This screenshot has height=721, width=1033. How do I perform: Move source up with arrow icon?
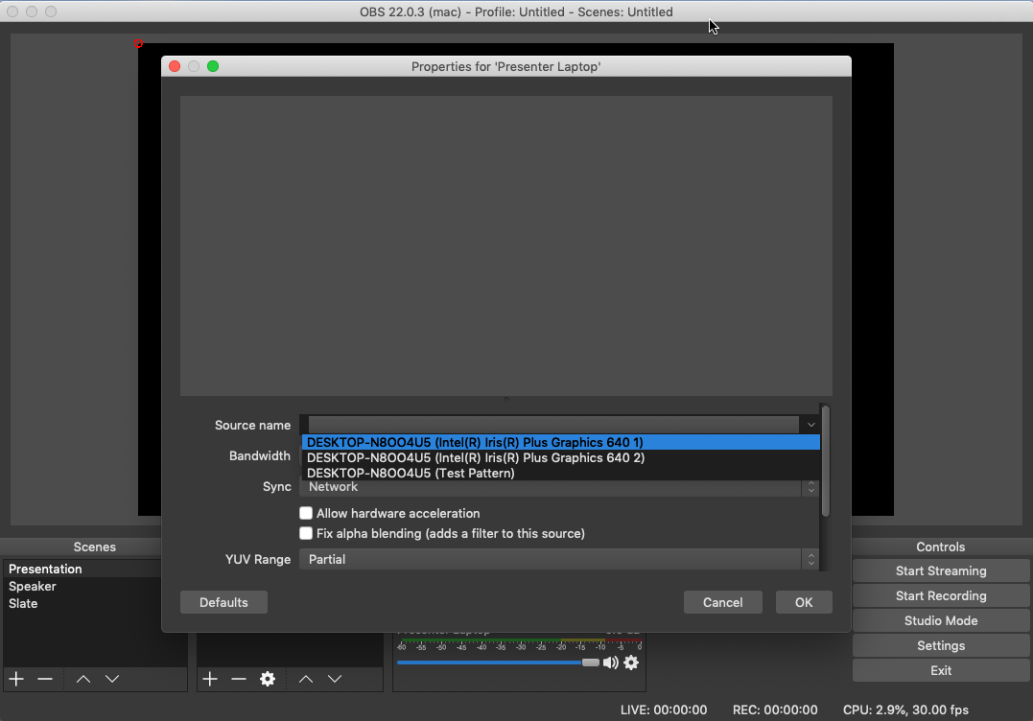[x=306, y=679]
